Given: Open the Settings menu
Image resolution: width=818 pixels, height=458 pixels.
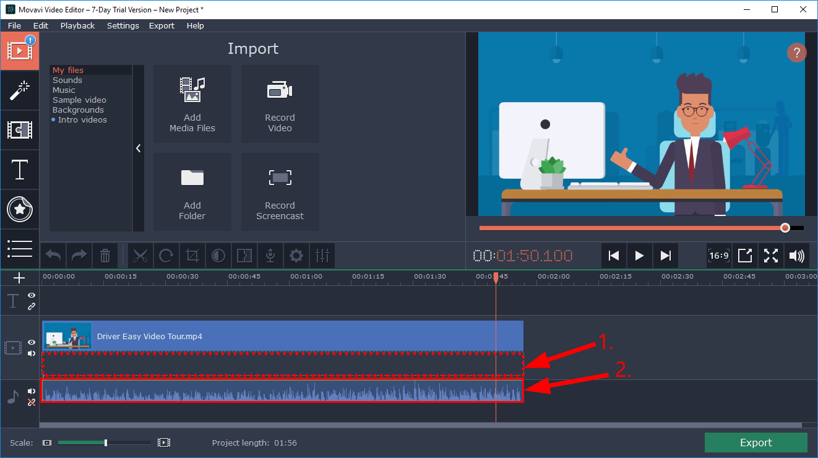Looking at the screenshot, I should click(x=123, y=25).
